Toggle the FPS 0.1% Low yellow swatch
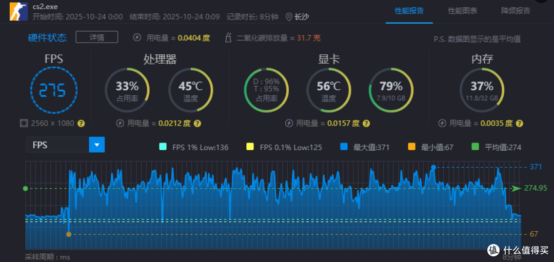Screen dimensions: 554x262 [250, 147]
